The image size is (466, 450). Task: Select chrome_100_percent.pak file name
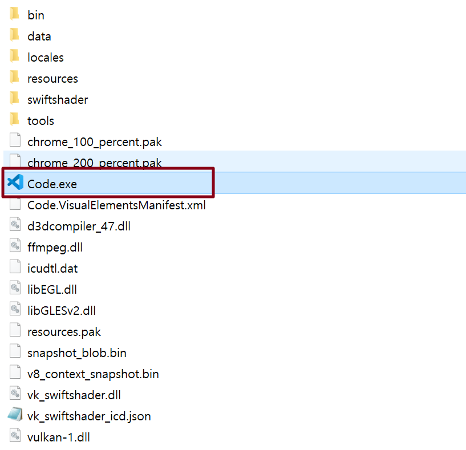(95, 143)
